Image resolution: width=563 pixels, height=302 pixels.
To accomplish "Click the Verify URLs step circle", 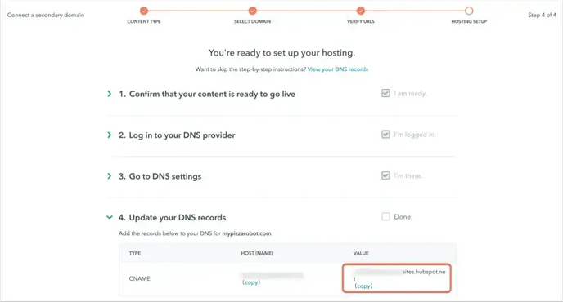I will click(361, 11).
